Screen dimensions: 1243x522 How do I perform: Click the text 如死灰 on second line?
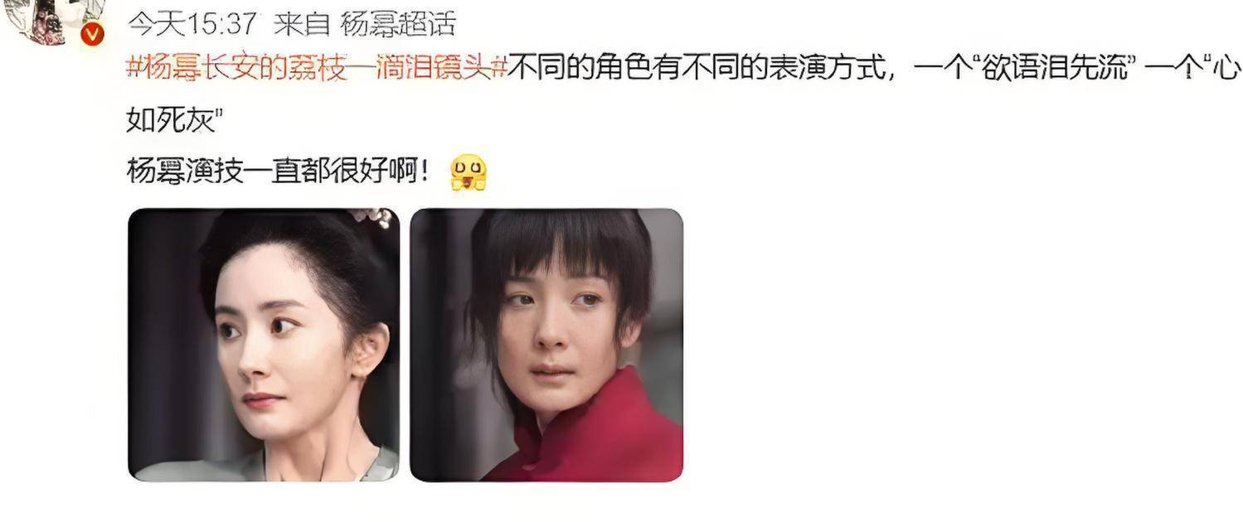coord(163,121)
